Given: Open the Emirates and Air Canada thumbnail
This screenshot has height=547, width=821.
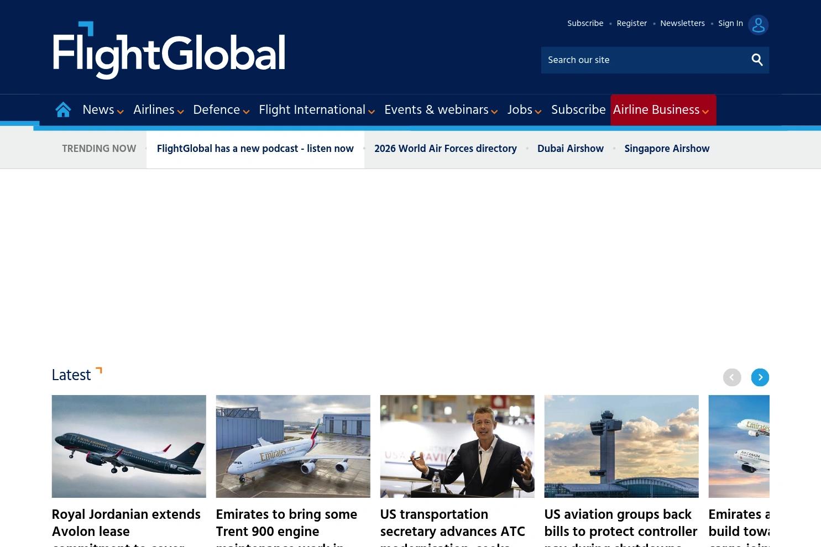Looking at the screenshot, I should 739,446.
